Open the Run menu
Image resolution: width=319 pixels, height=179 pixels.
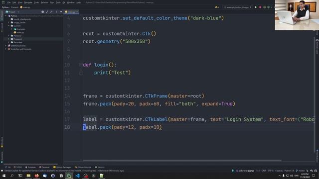tap(52, 2)
